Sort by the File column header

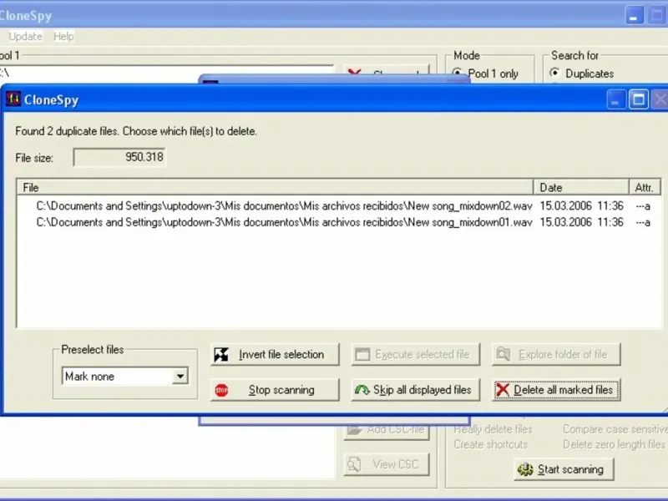coord(276,187)
